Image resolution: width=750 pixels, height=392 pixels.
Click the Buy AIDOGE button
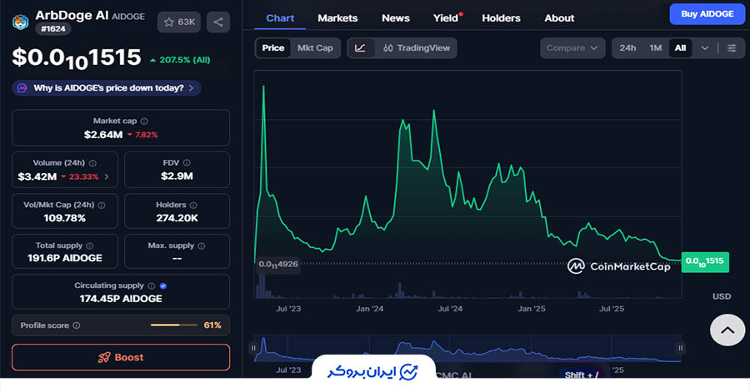(x=707, y=14)
